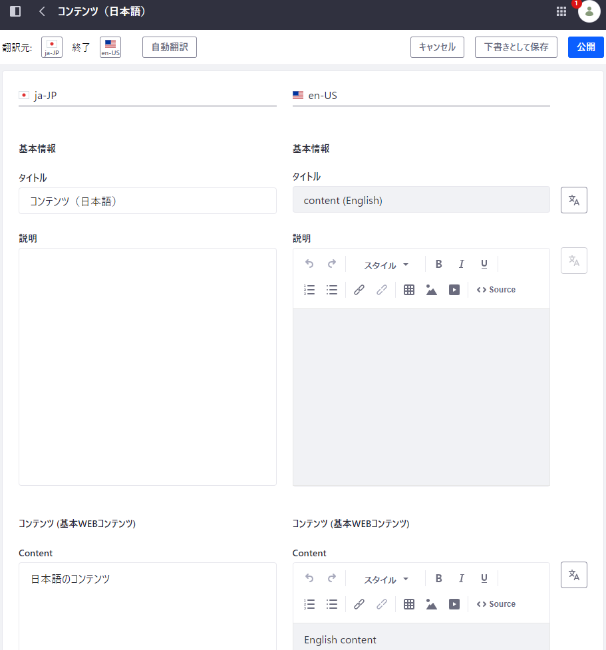Save using 下書きとして保存 button
Viewport: 606px width, 650px height.
coord(516,47)
